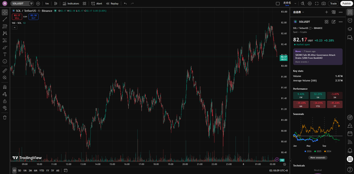Select the Text annotation tool
The width and height of the screenshot is (354, 174).
[x=5, y=54]
